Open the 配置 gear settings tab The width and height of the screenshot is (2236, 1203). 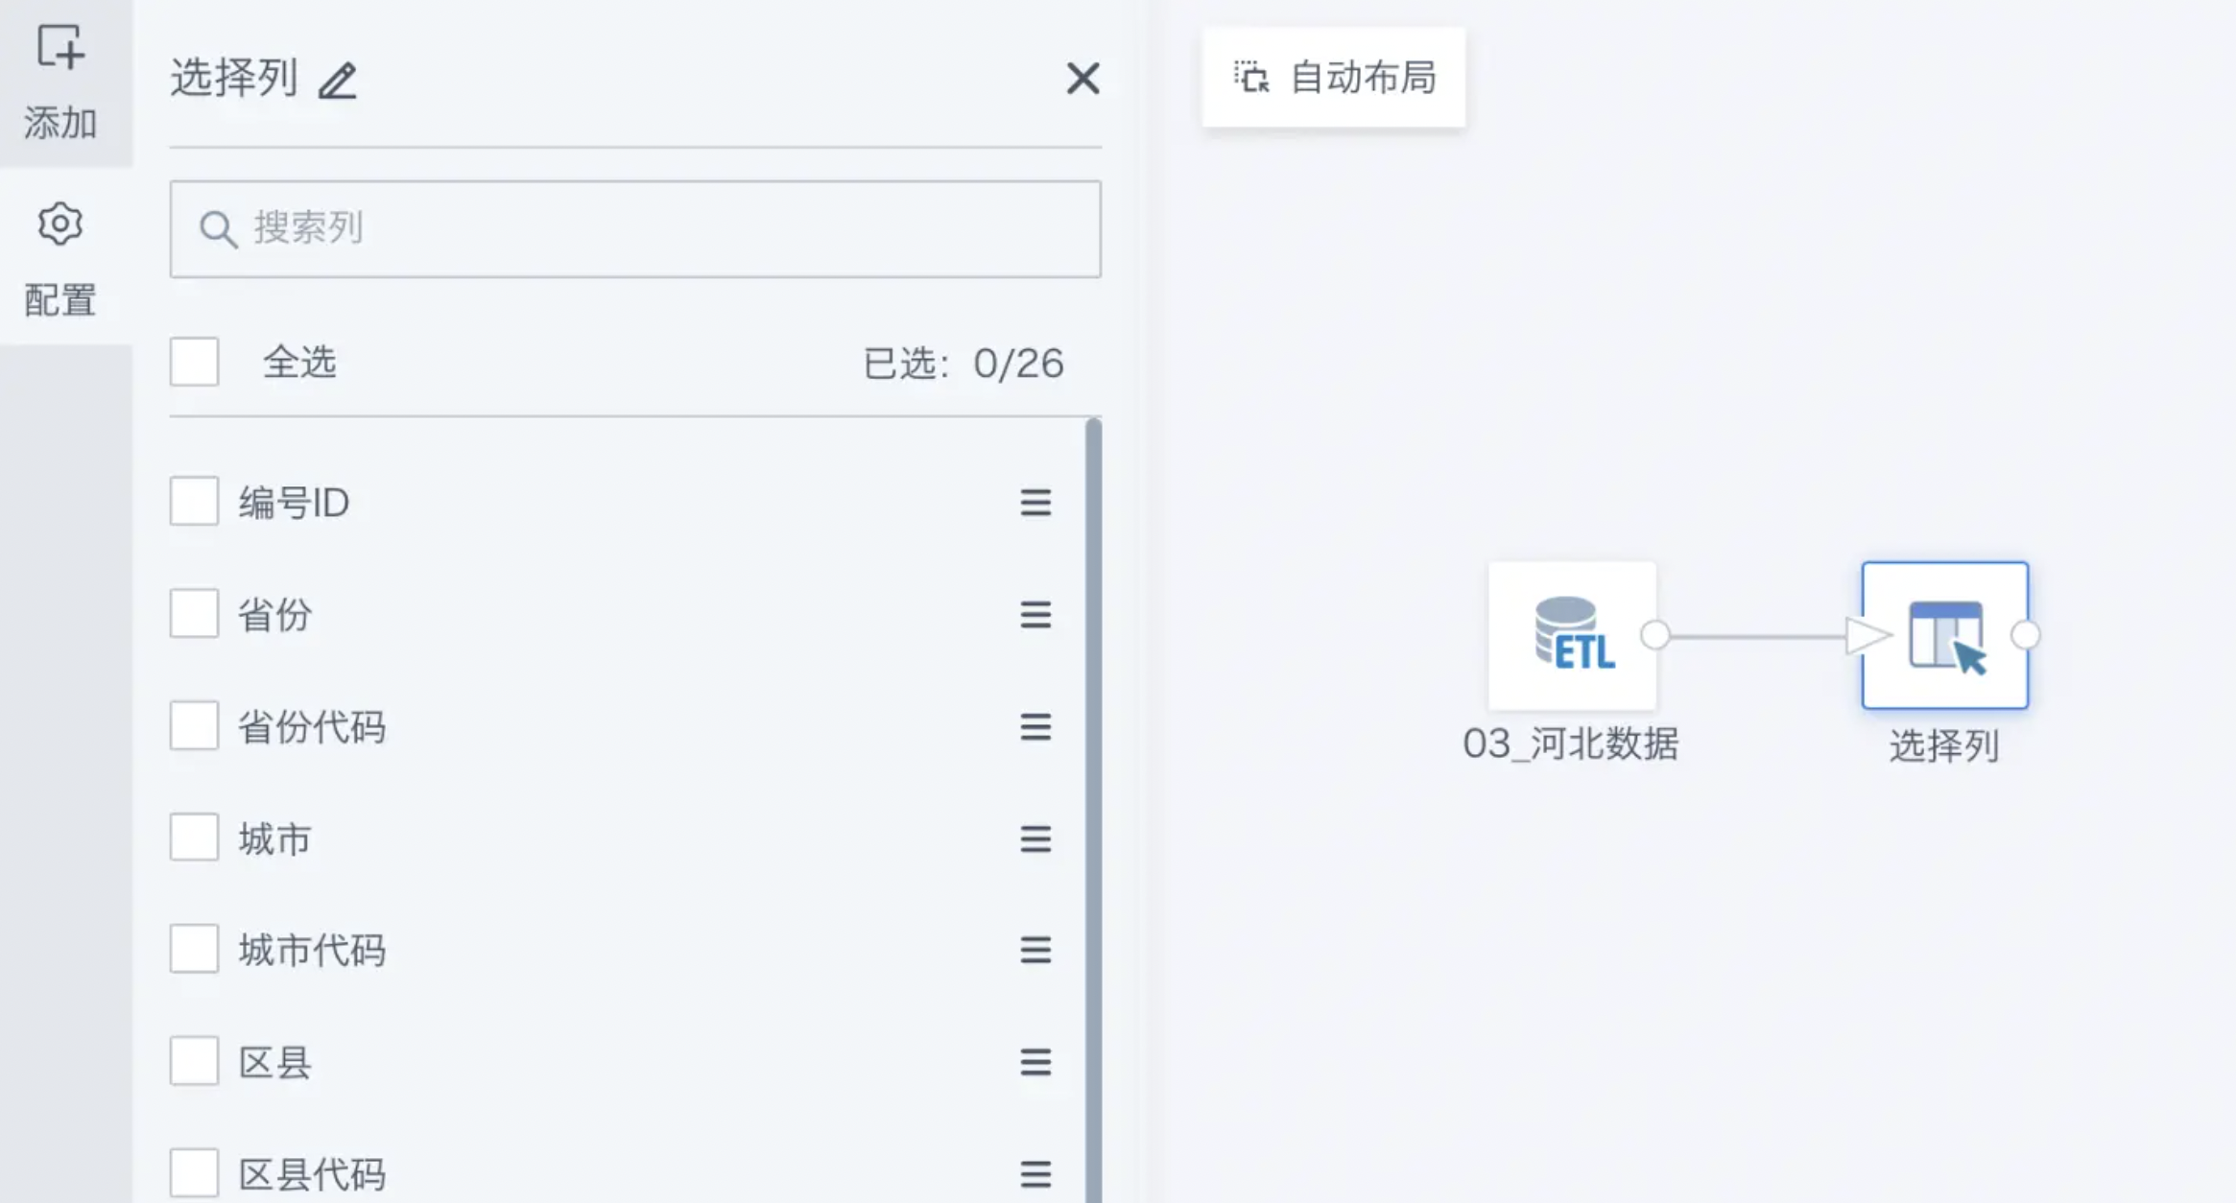pyautogui.click(x=60, y=224)
